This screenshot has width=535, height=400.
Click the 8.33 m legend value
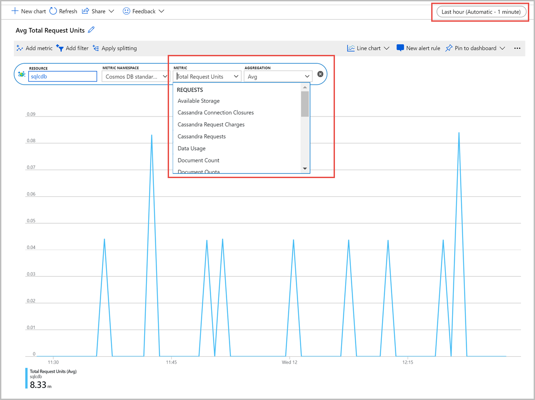(x=41, y=384)
